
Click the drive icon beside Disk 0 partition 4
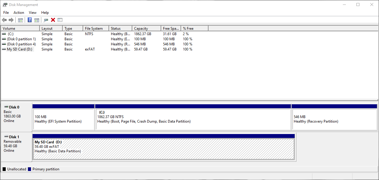[4, 44]
